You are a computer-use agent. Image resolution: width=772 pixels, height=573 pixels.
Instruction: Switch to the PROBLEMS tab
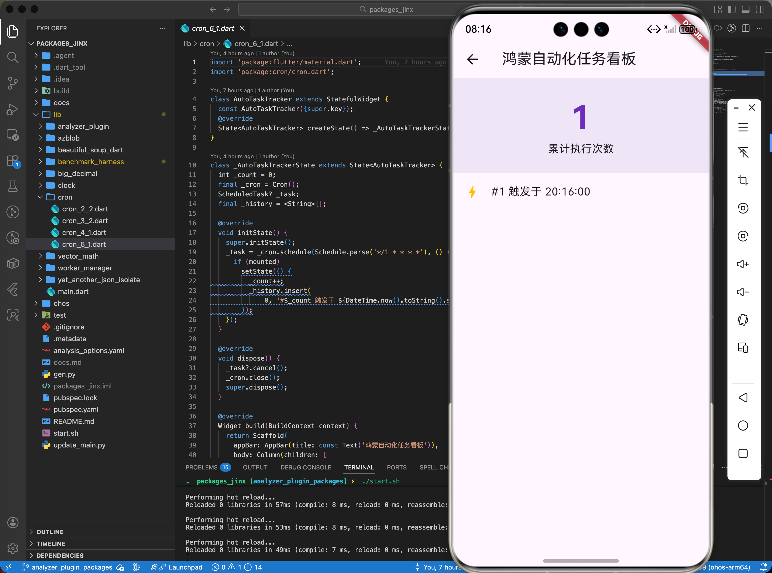coord(201,467)
